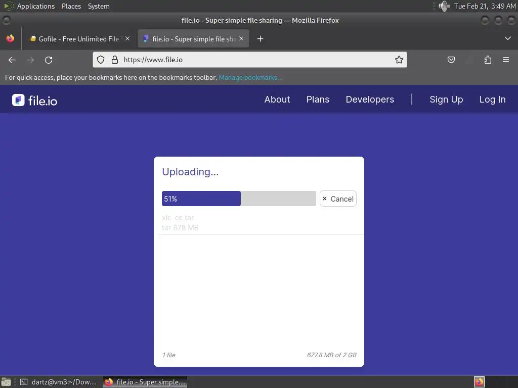
Task: Open the Developers page link
Action: point(370,100)
